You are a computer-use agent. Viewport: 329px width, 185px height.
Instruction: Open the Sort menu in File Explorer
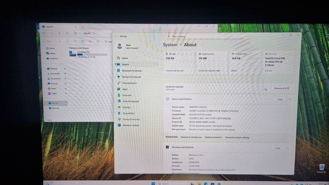(x=108, y=42)
